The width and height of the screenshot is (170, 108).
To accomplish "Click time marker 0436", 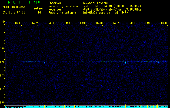I will (x=99, y=23).
